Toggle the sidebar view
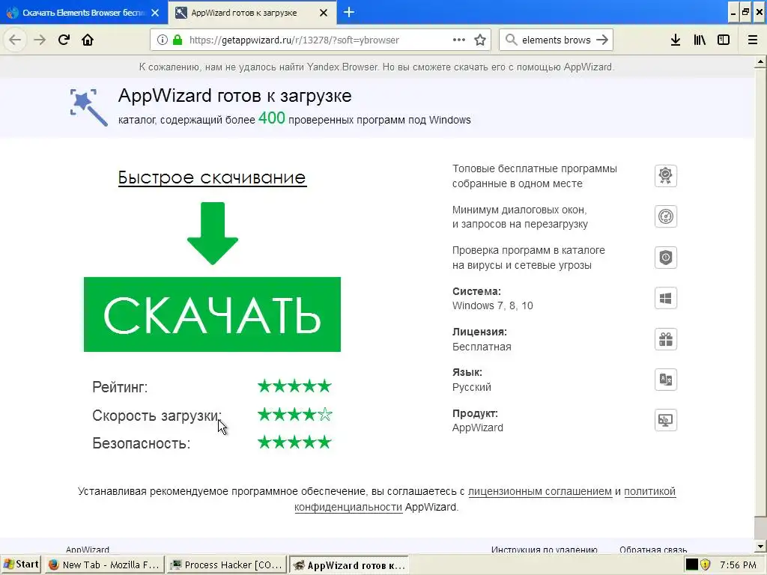This screenshot has height=575, width=767. pyautogui.click(x=724, y=40)
